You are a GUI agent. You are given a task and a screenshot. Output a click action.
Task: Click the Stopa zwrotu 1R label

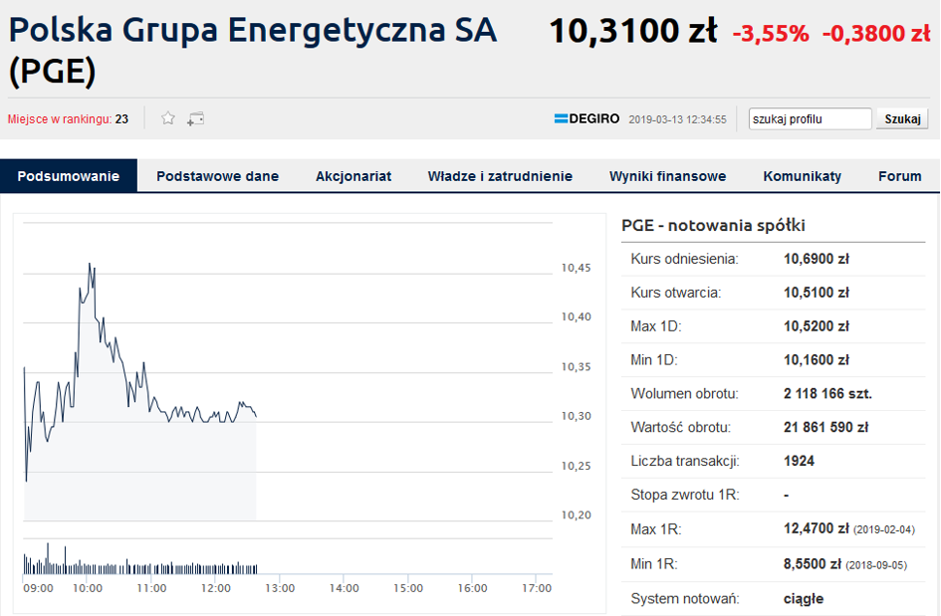click(x=685, y=495)
